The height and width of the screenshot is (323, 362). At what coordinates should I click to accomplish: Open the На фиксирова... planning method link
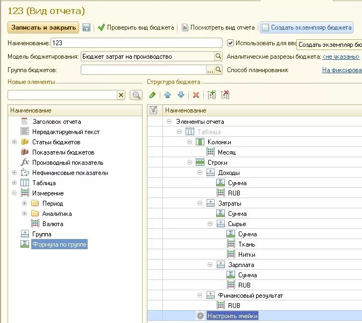(x=342, y=70)
